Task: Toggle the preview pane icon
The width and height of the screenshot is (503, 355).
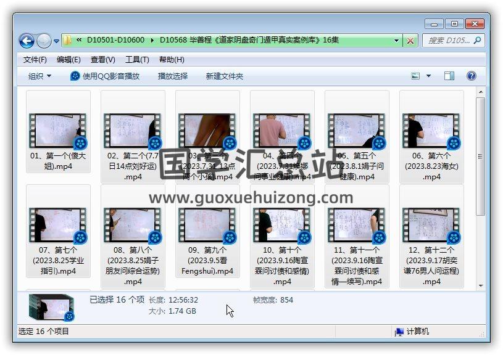Action: point(449,76)
